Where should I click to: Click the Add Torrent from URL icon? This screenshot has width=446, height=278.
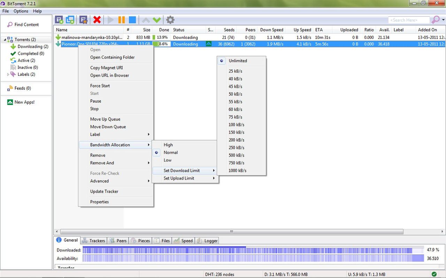70,20
